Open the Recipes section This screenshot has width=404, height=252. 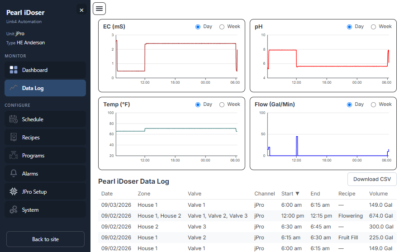click(45, 137)
